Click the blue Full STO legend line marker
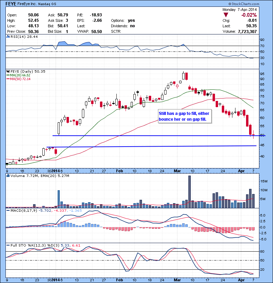273x283 pixels. pos(8,245)
